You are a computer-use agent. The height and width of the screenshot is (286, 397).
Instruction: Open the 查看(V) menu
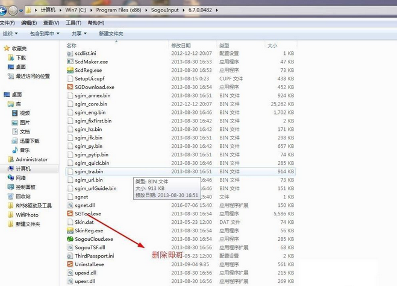[51, 23]
